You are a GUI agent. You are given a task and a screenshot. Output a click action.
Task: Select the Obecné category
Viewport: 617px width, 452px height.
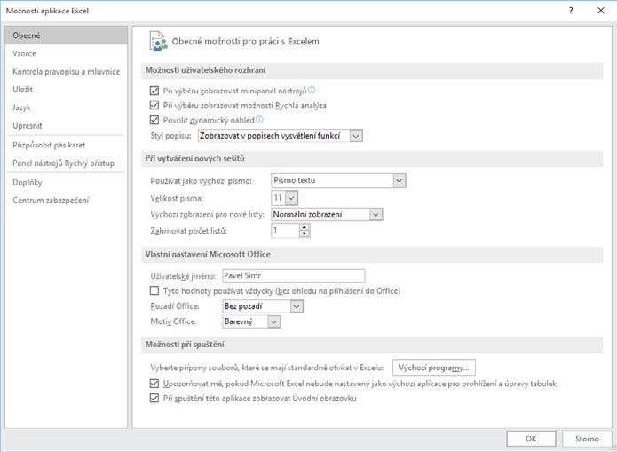coord(67,36)
